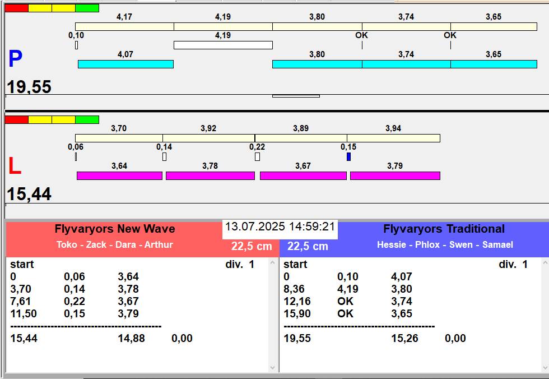Viewport: 549px width, 379px height.
Task: Click the red start light in lane L
Action: [x=16, y=120]
